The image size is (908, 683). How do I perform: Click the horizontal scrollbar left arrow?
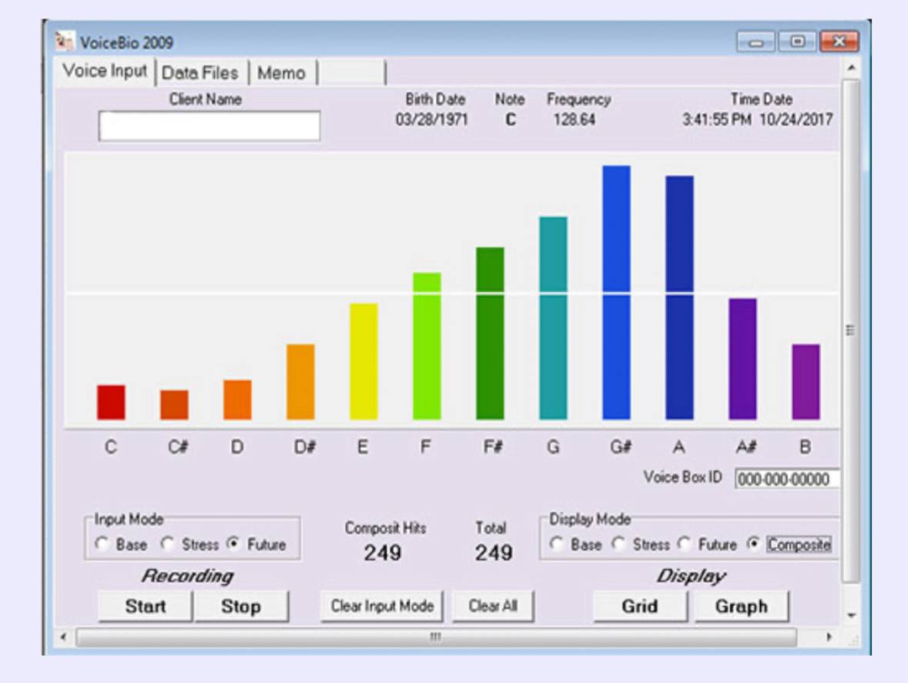(64, 637)
